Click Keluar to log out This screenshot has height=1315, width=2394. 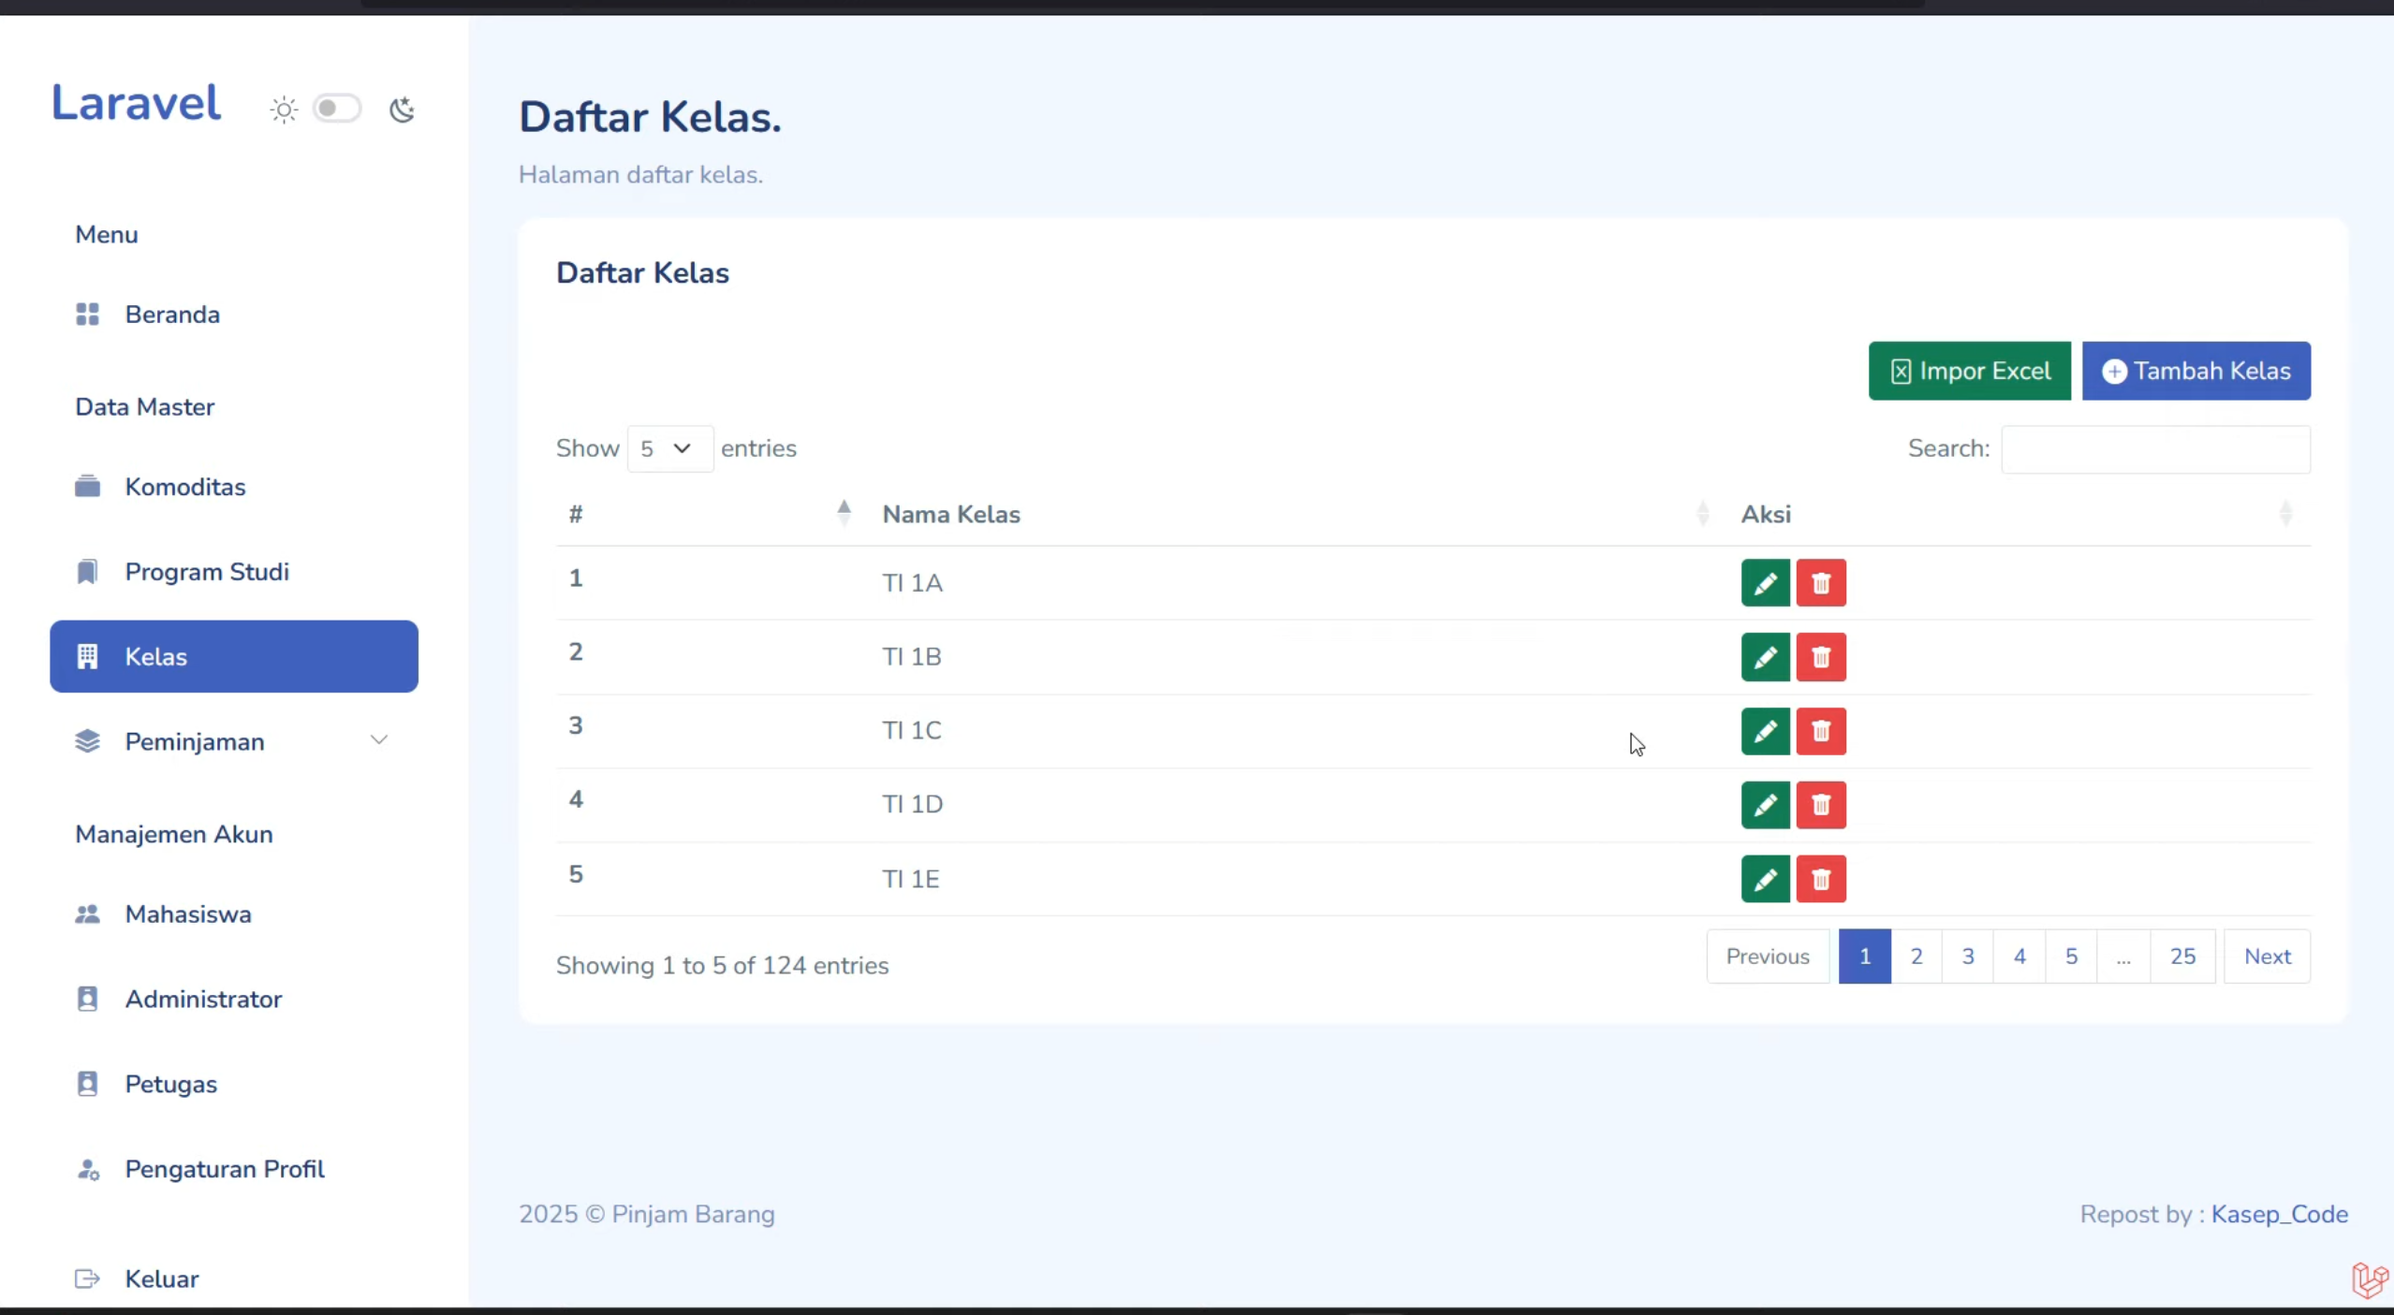point(234,1278)
